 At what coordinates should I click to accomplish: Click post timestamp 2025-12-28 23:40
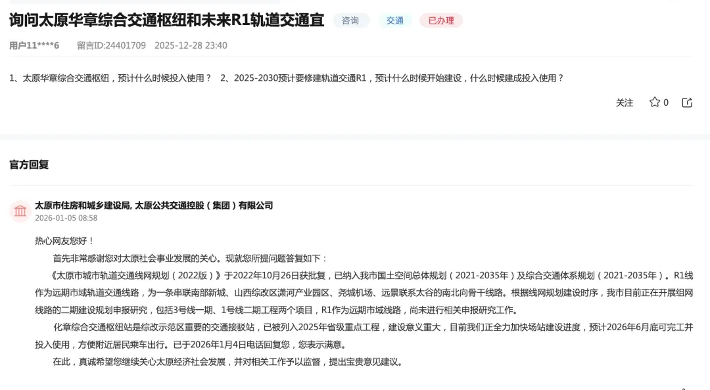click(191, 45)
